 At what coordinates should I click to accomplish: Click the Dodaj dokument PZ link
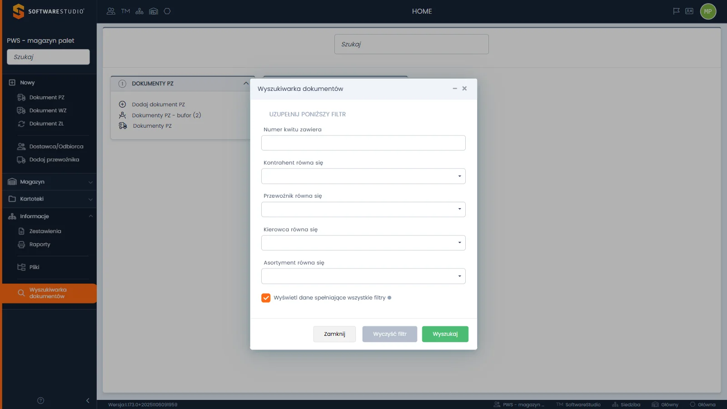click(158, 105)
